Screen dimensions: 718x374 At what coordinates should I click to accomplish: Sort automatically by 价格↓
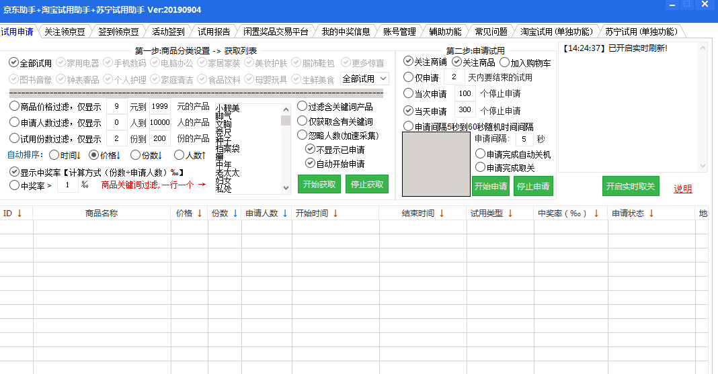(x=105, y=155)
